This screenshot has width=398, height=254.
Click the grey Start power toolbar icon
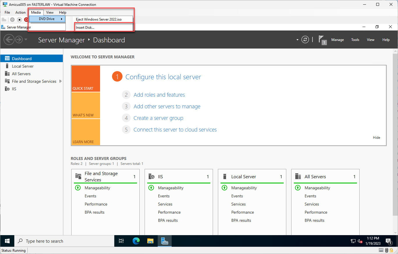(12, 20)
